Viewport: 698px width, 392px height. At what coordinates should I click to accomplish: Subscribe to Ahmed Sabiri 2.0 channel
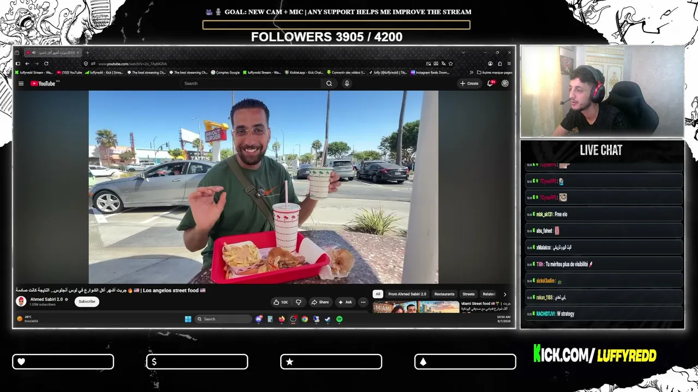point(87,302)
